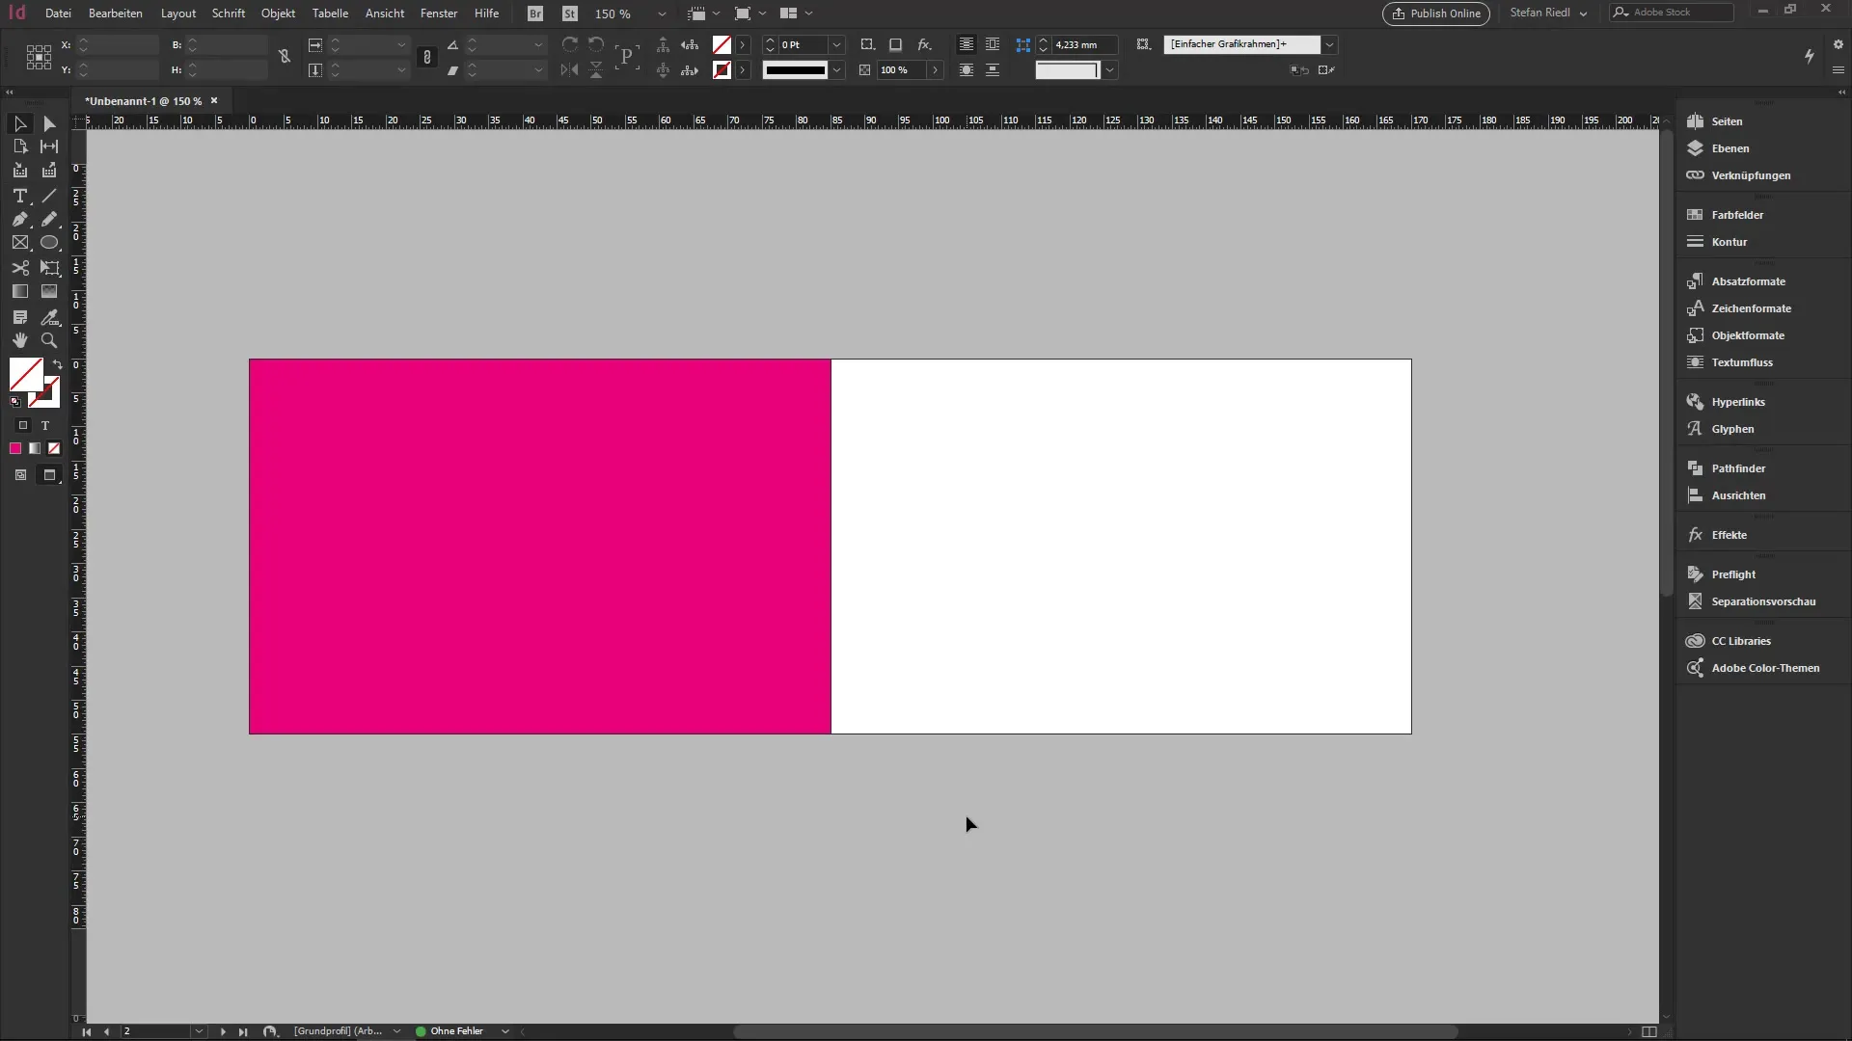
Task: Open the object style dropdown
Action: (x=1329, y=44)
